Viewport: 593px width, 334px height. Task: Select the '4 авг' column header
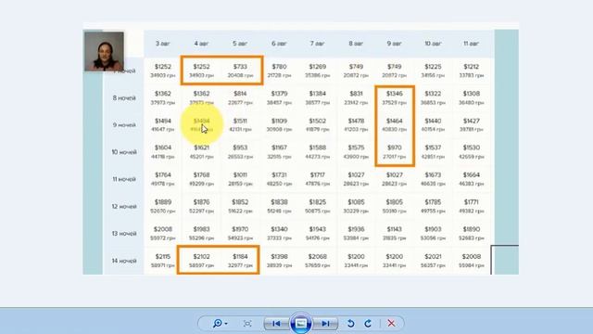coord(201,44)
